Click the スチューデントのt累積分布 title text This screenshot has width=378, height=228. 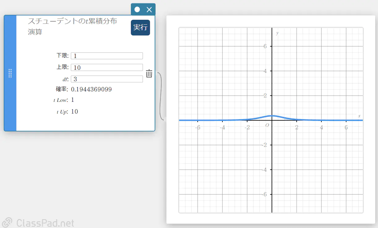pyautogui.click(x=72, y=21)
